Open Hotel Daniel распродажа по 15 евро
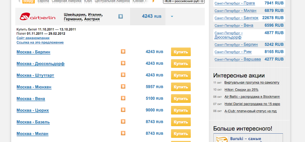The width and height of the screenshot is (305, 142). (252, 104)
